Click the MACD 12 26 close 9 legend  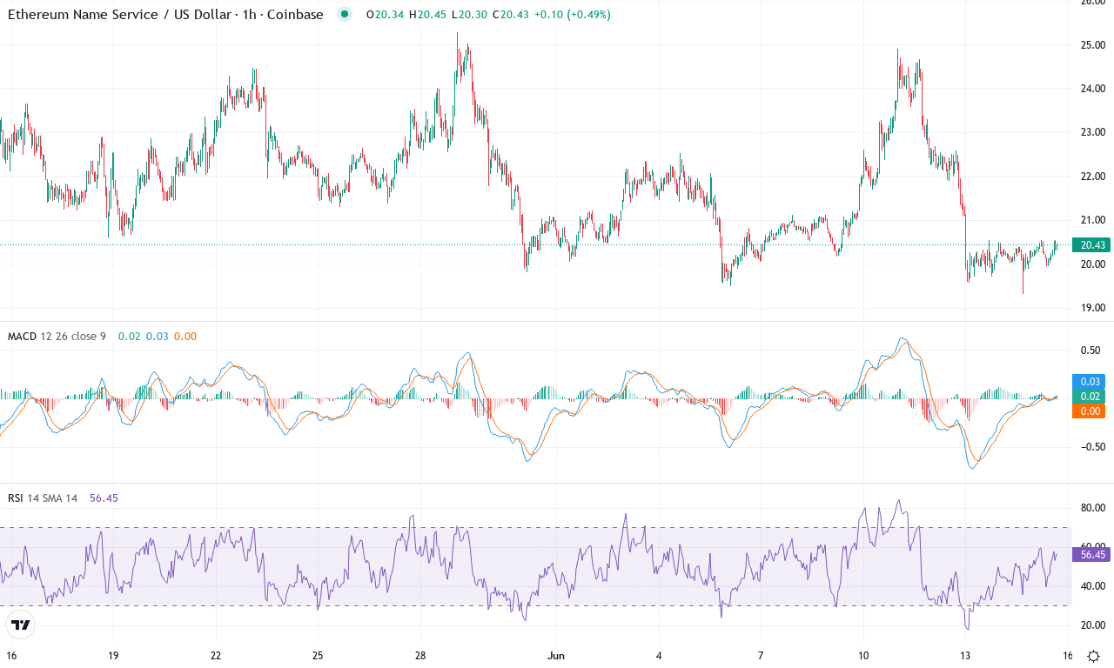pos(57,336)
